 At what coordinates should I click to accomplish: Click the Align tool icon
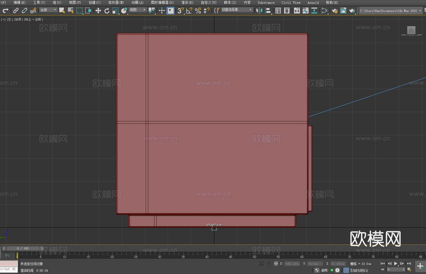pyautogui.click(x=268, y=11)
